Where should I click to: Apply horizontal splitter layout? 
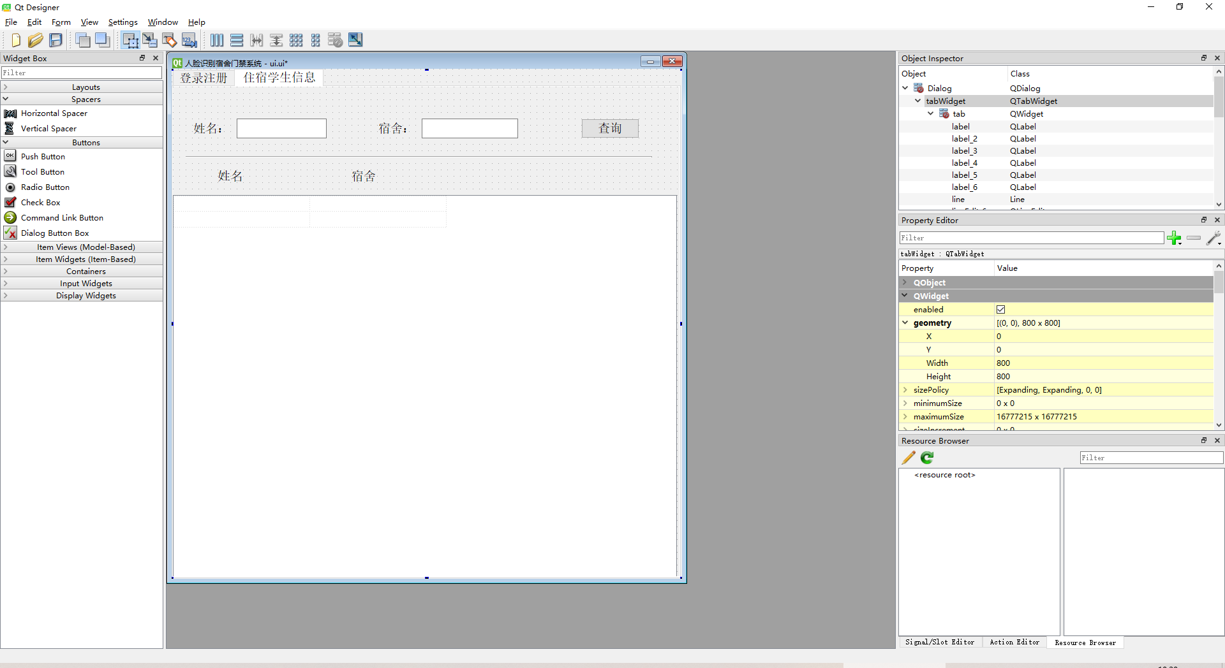coord(256,40)
